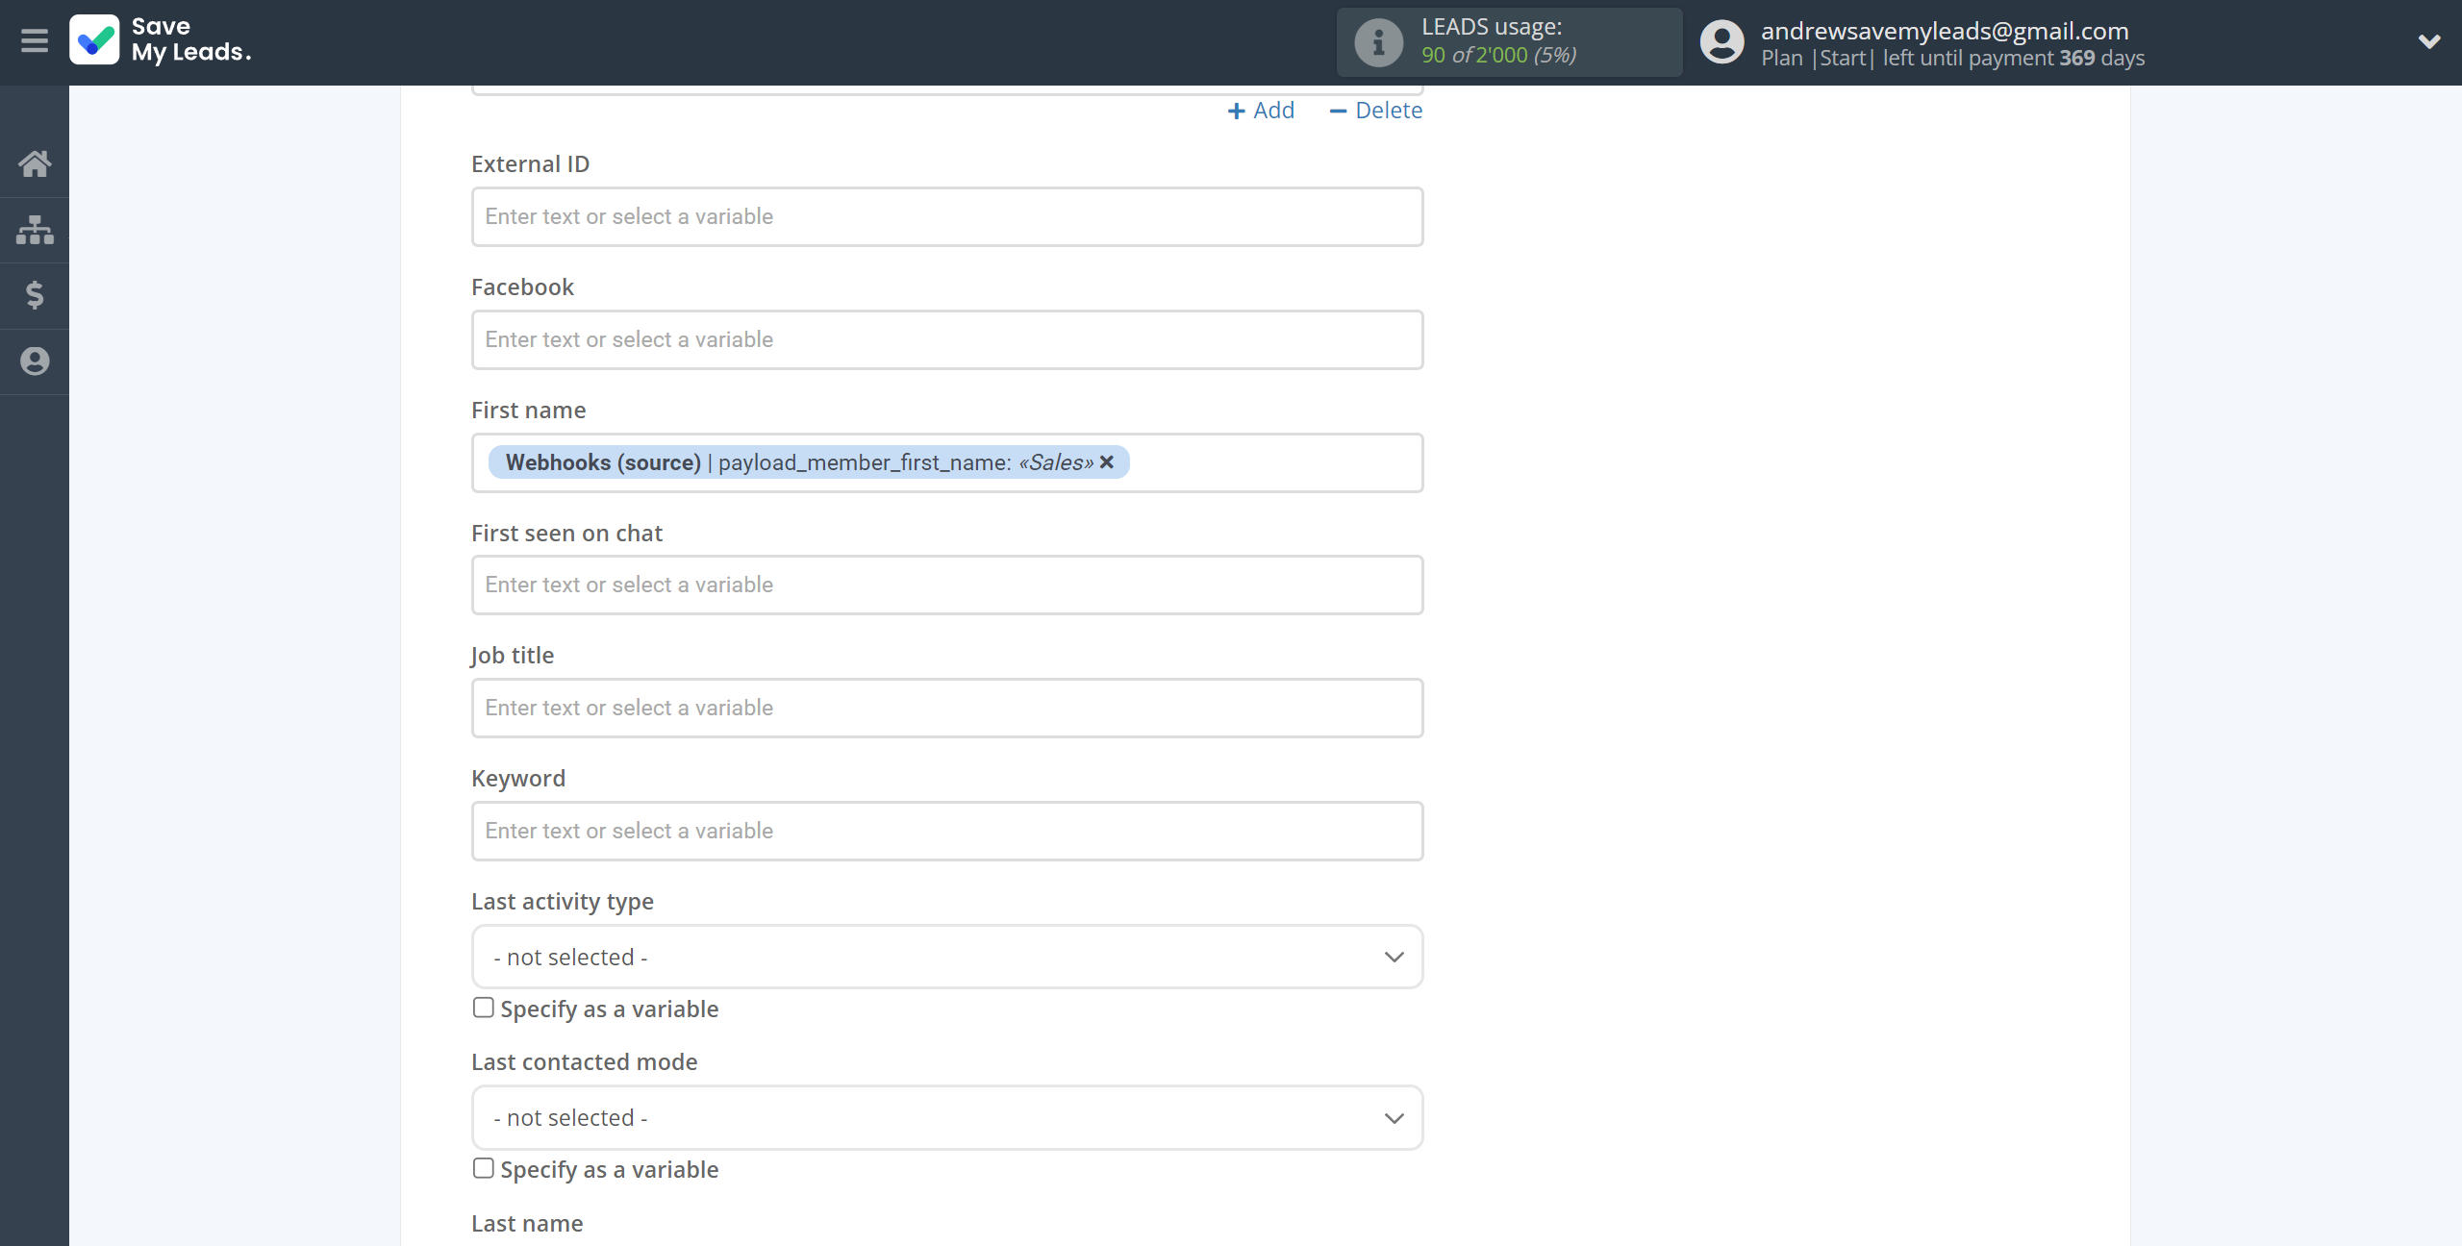The width and height of the screenshot is (2462, 1246).
Task: Click the integrations/connections icon in sidebar
Action: point(35,227)
